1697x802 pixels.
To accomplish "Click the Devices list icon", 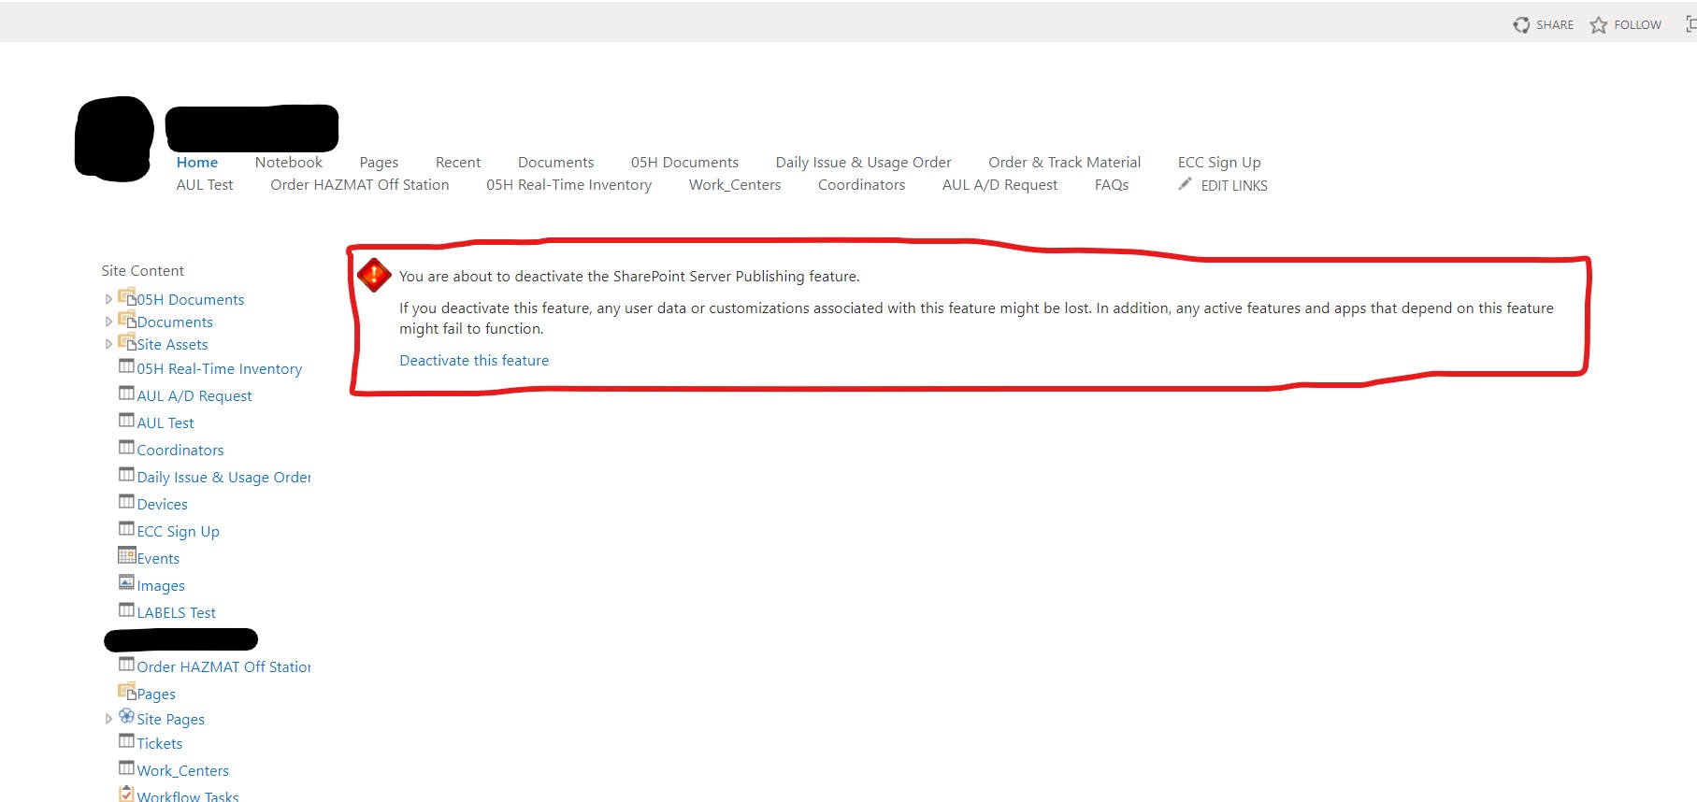I will coord(126,501).
